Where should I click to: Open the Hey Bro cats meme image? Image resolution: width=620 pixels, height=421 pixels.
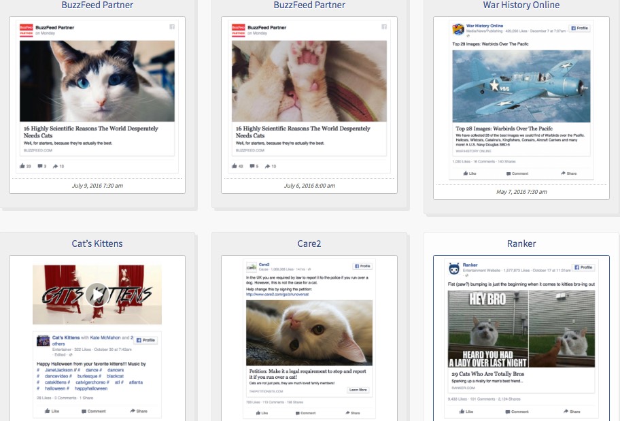(x=521, y=329)
